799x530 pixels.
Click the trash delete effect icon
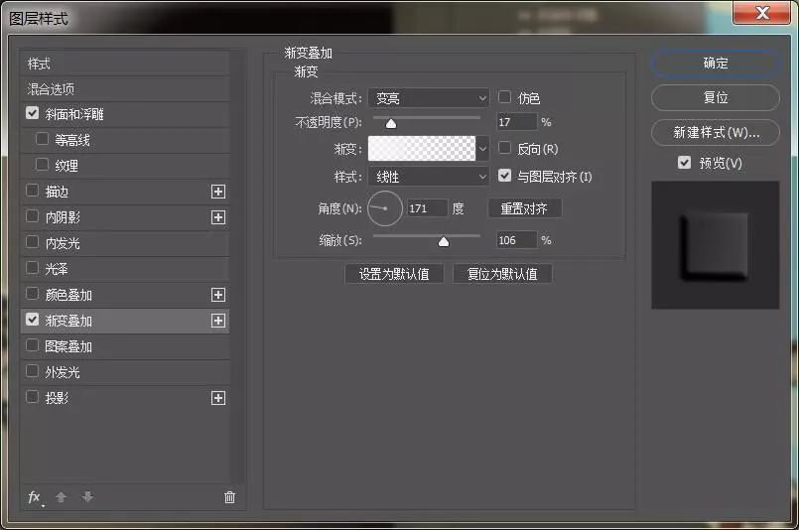229,497
